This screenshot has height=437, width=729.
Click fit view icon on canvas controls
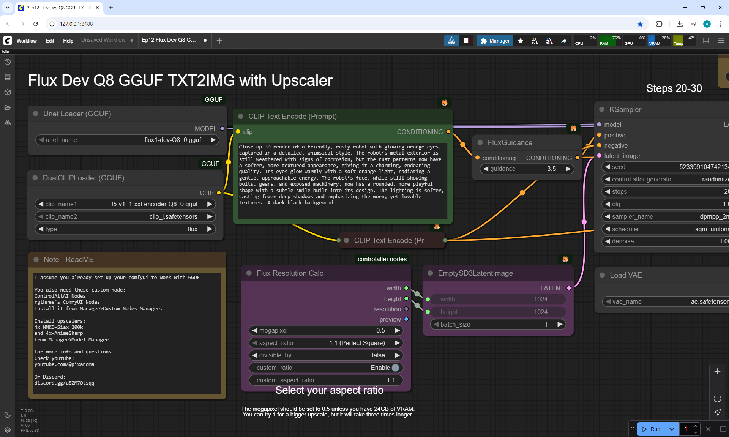click(717, 399)
